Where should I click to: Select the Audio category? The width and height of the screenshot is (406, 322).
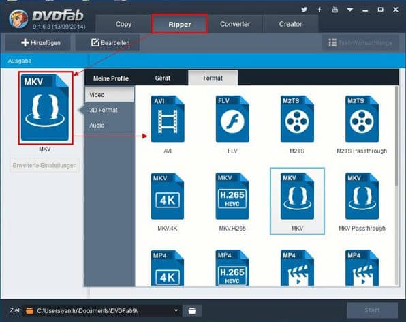tap(110, 126)
